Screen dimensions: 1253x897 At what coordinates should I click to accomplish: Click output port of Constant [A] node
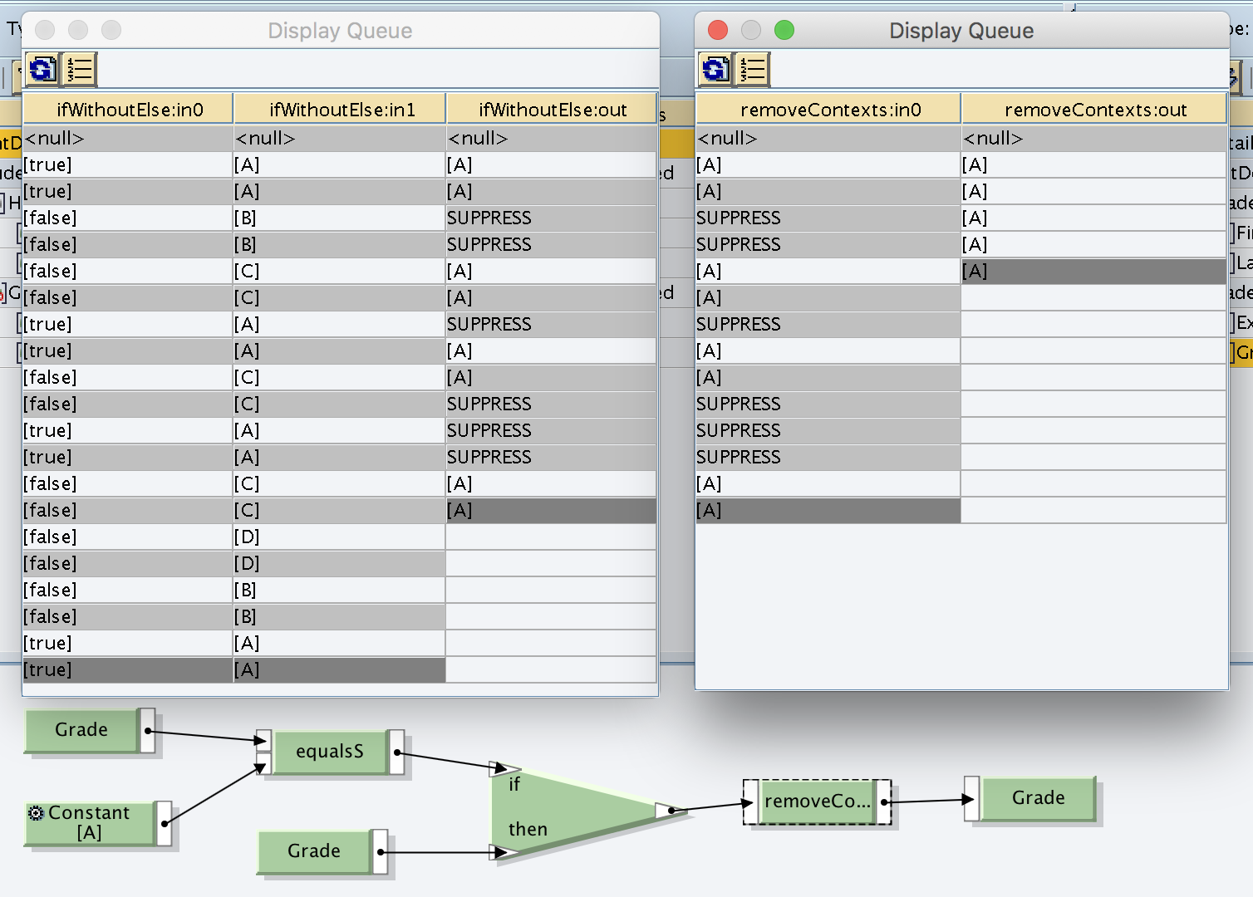pyautogui.click(x=165, y=823)
